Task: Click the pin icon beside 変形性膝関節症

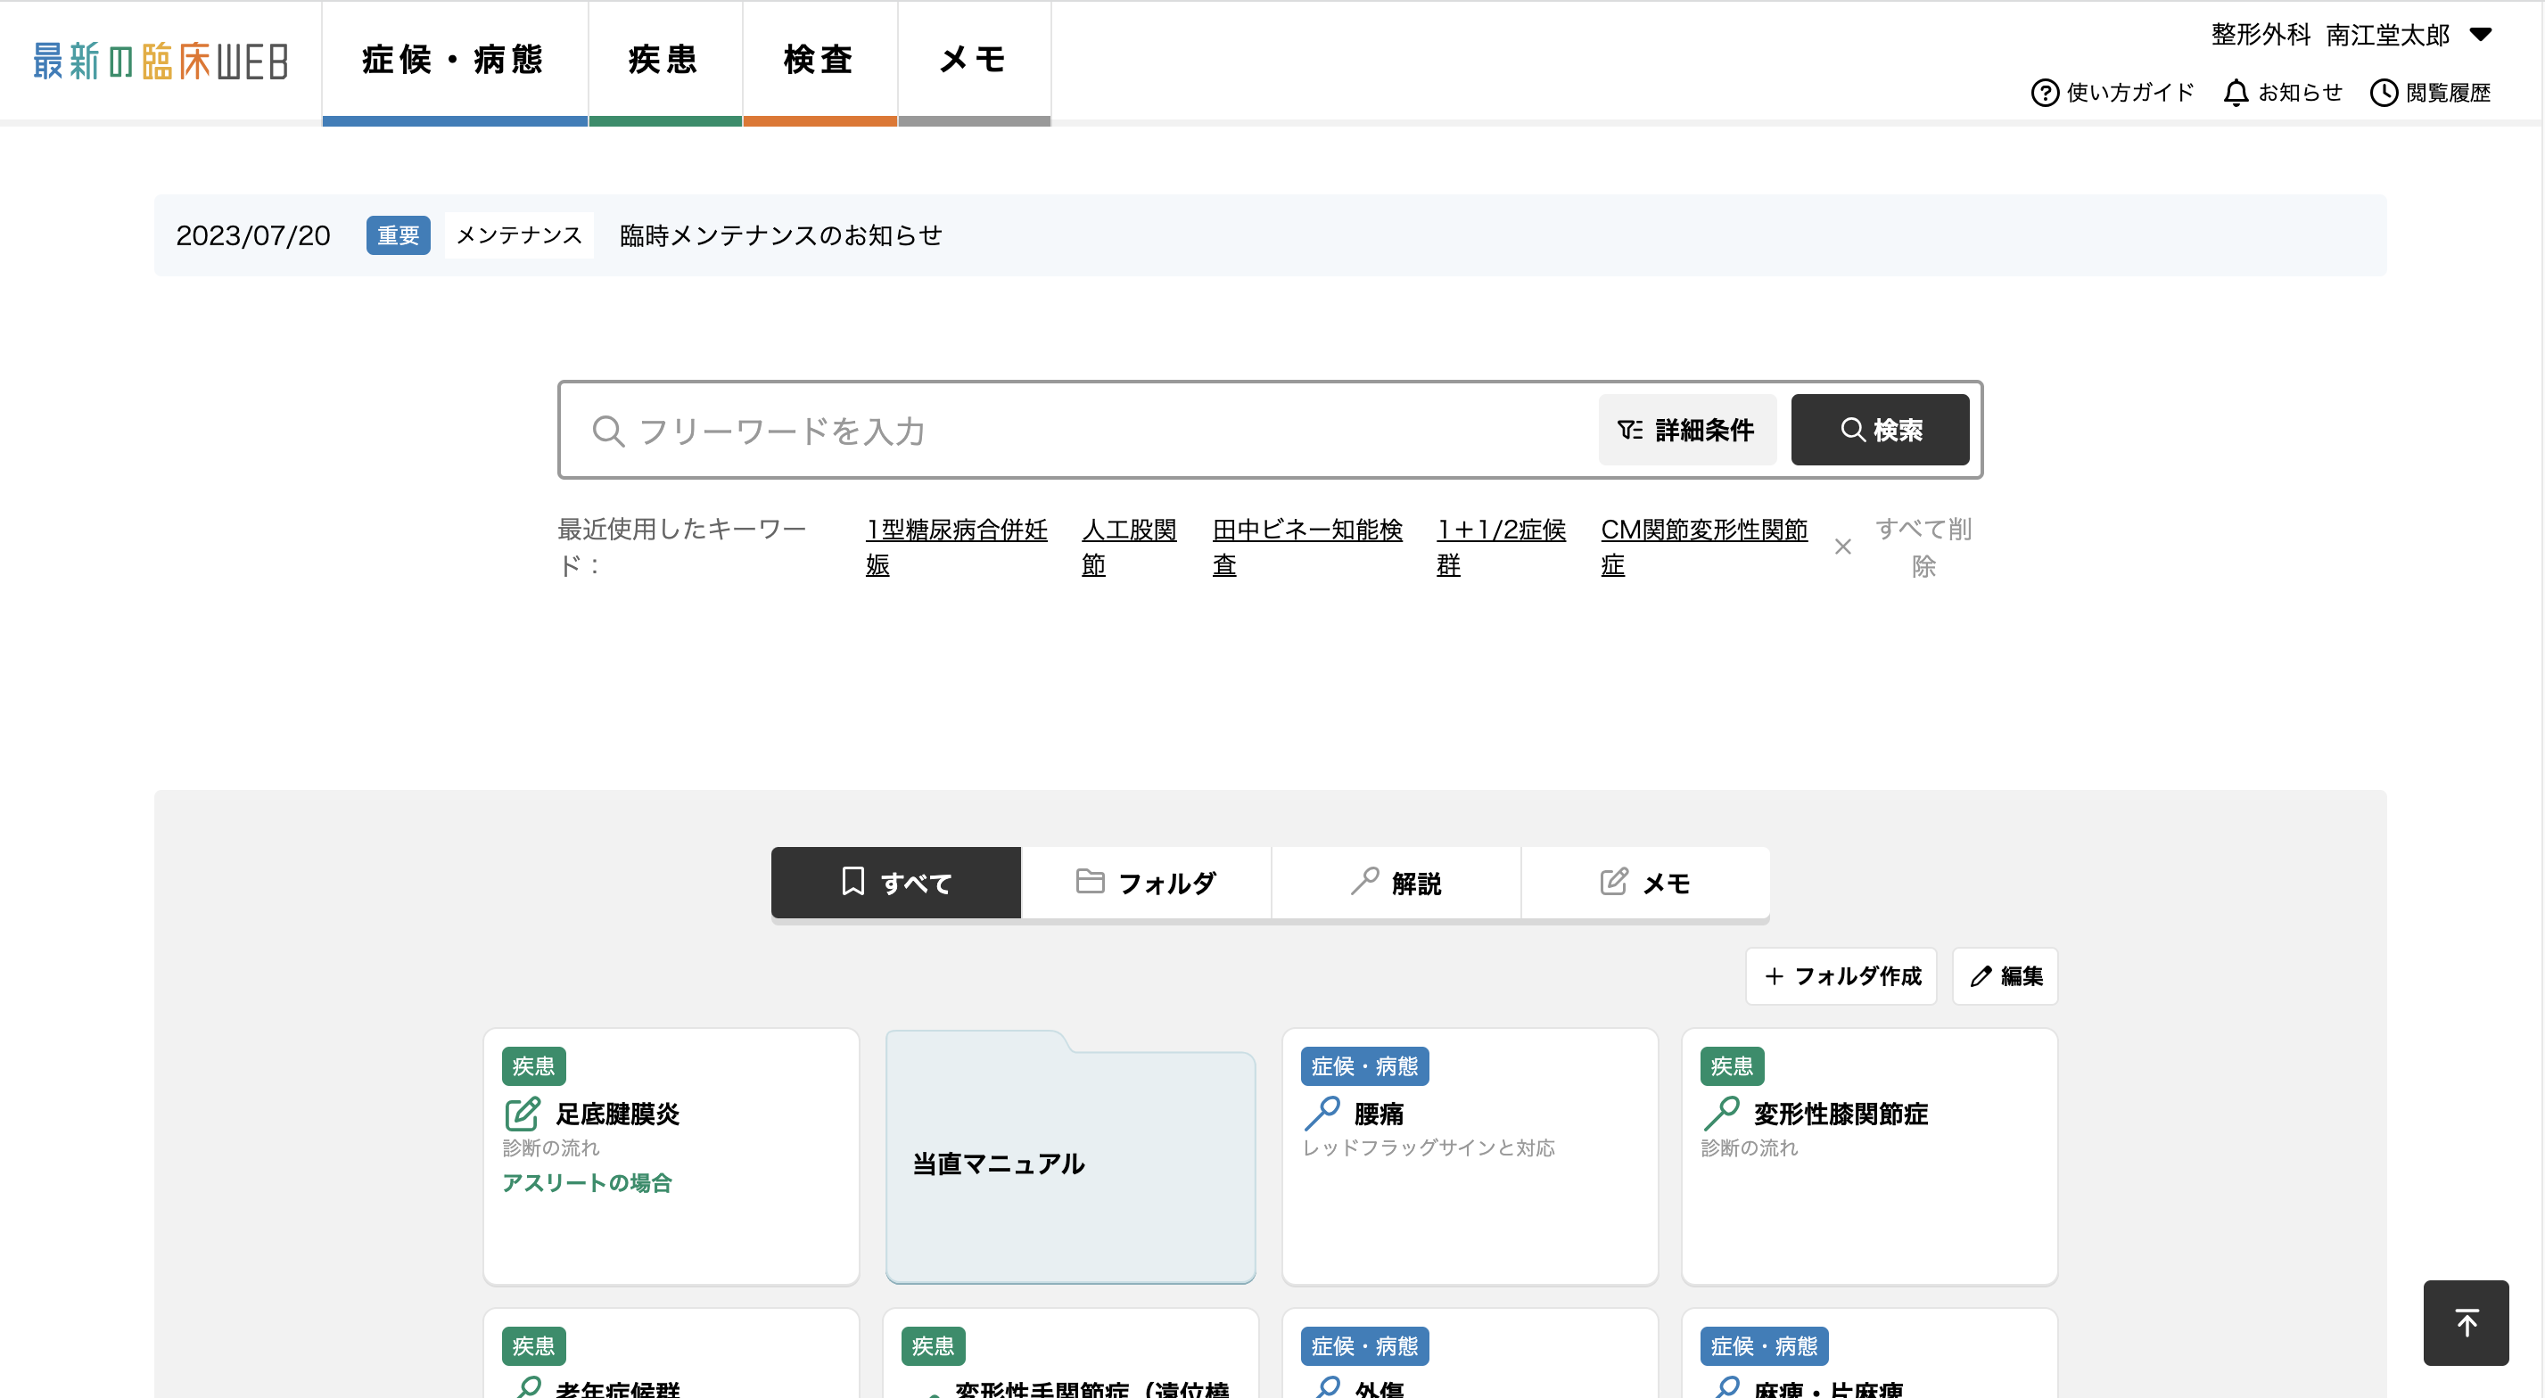Action: 1721,1114
